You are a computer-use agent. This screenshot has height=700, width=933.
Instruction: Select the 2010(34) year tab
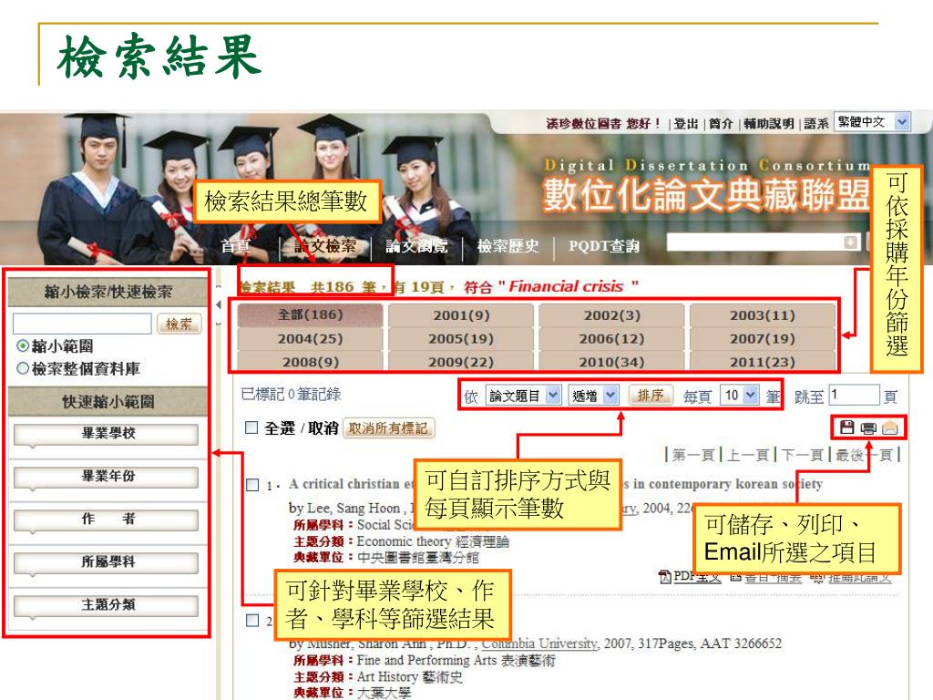611,361
